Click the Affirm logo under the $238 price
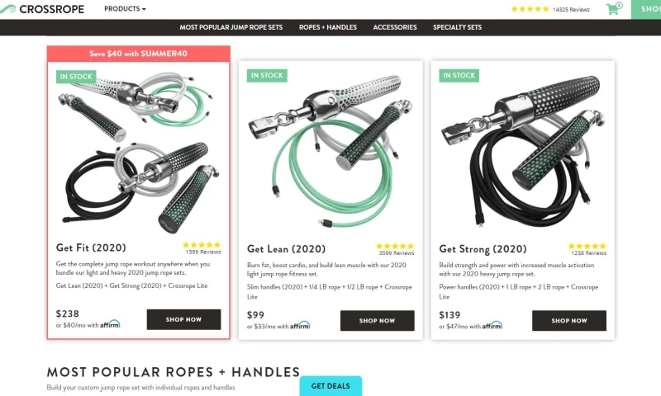This screenshot has height=396, width=661. pyautogui.click(x=110, y=324)
